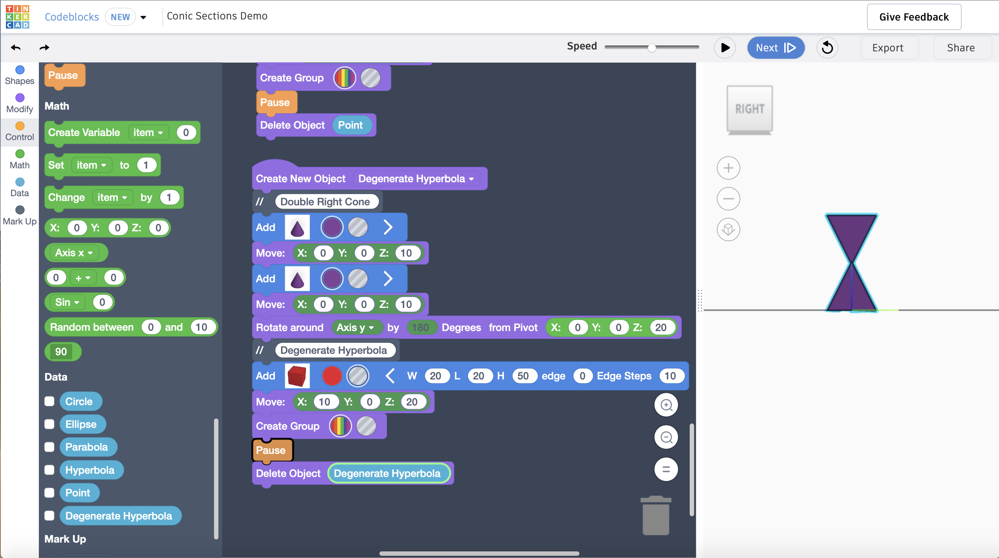Click the NEW badge button
The width and height of the screenshot is (999, 558).
(120, 17)
